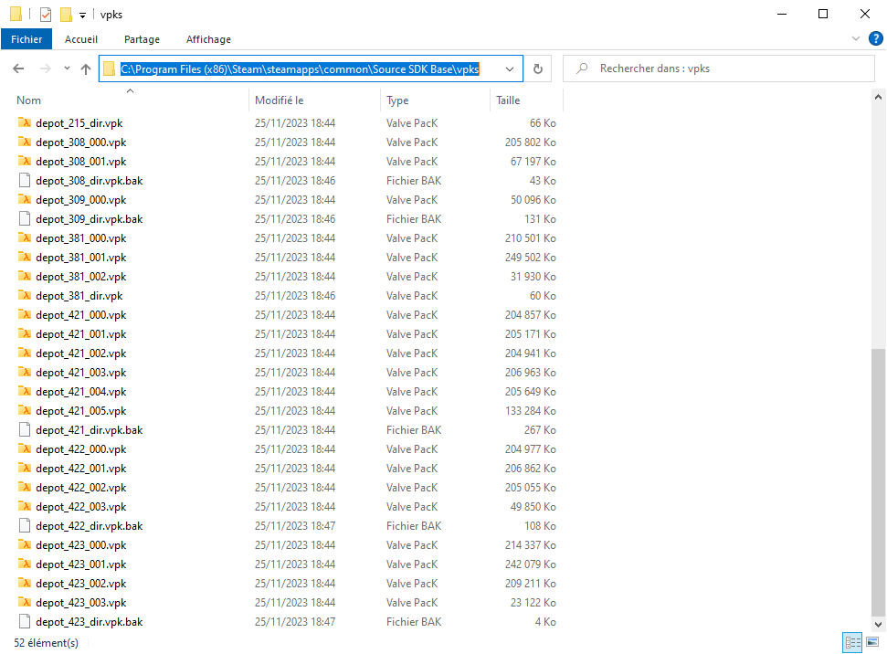
Task: Select the depot_421_001.vpk file icon
Action: [25, 333]
